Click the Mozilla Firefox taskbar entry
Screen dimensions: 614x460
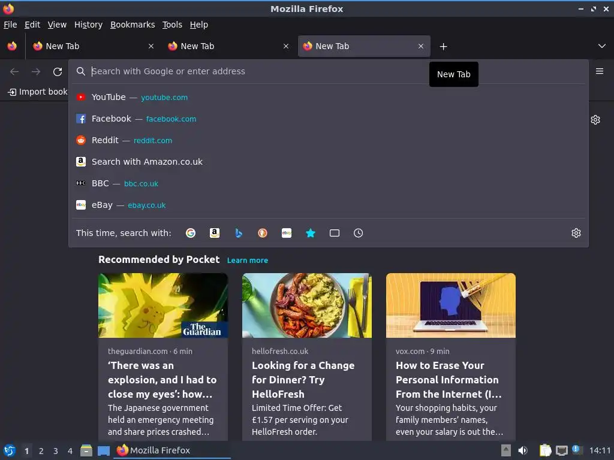(x=172, y=450)
